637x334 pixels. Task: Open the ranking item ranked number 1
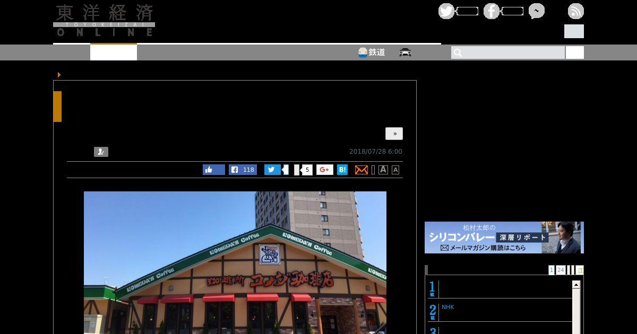tap(500, 289)
